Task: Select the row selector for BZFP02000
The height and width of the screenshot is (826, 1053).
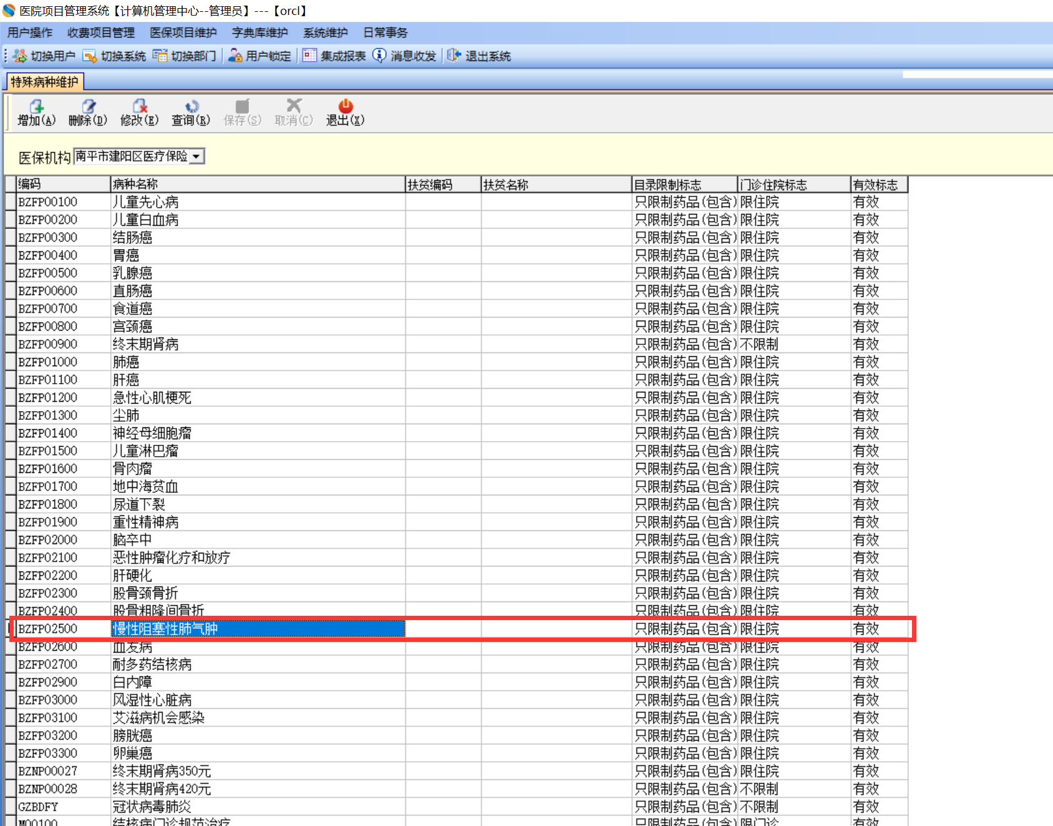Action: [x=11, y=540]
